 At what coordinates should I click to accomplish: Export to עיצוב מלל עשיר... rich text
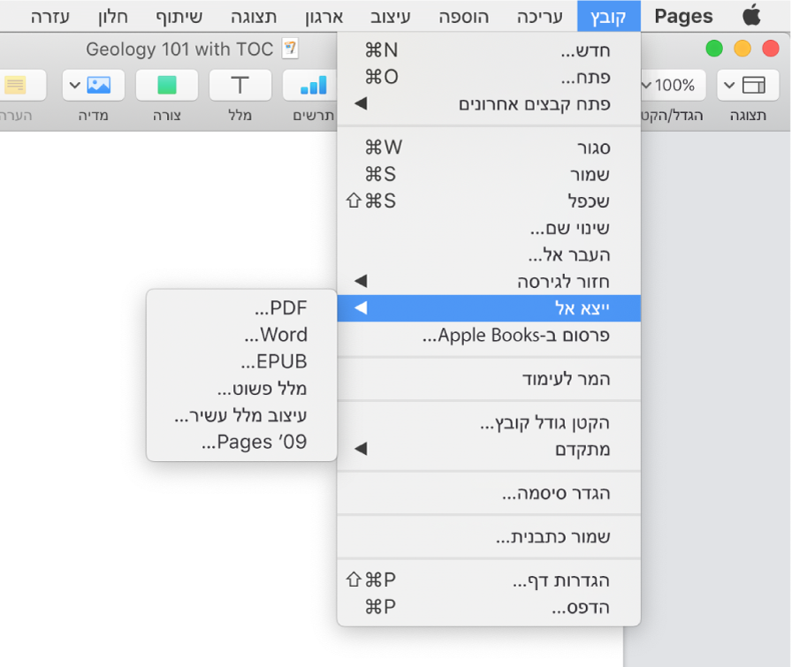pos(241,415)
